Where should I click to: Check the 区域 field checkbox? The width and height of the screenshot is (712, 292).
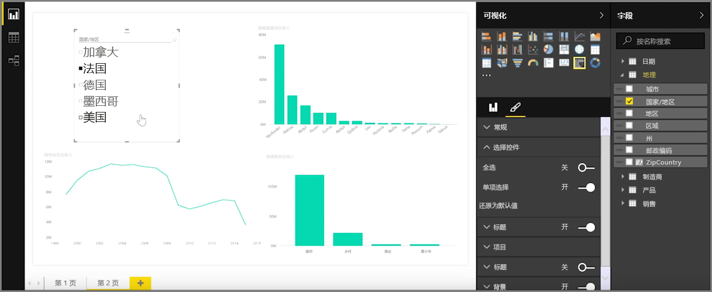tap(629, 126)
